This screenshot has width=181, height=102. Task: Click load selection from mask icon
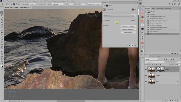(127, 46)
